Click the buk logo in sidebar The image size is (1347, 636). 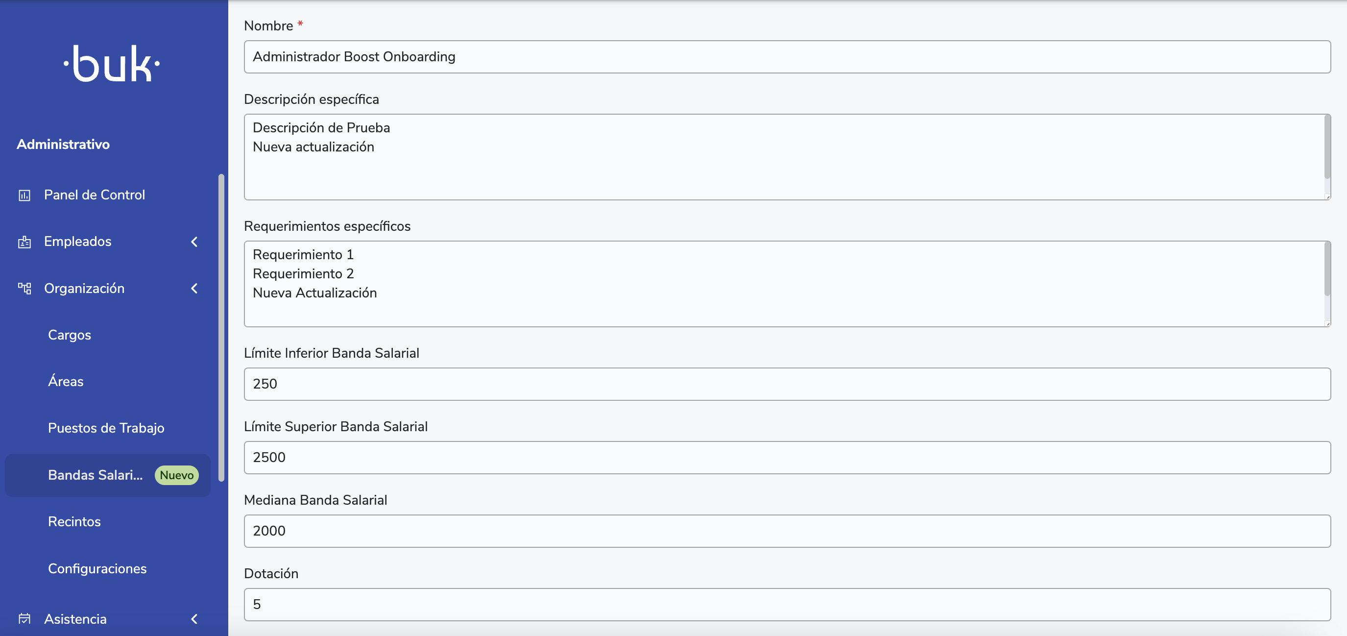click(112, 64)
